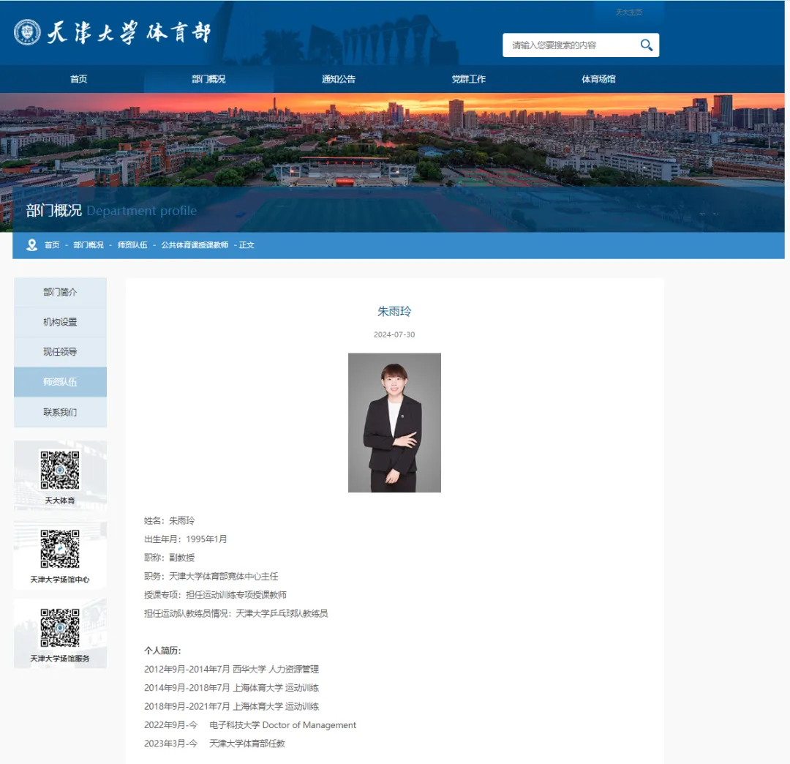
Task: Select 体育场馆 from the top navigation
Action: click(x=599, y=79)
